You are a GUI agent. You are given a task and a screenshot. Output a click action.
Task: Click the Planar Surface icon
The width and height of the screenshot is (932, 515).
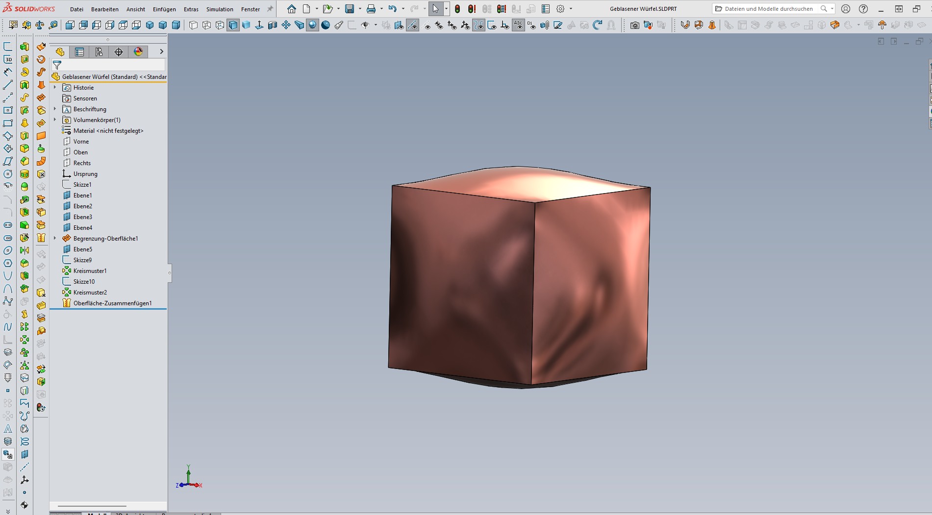click(41, 136)
